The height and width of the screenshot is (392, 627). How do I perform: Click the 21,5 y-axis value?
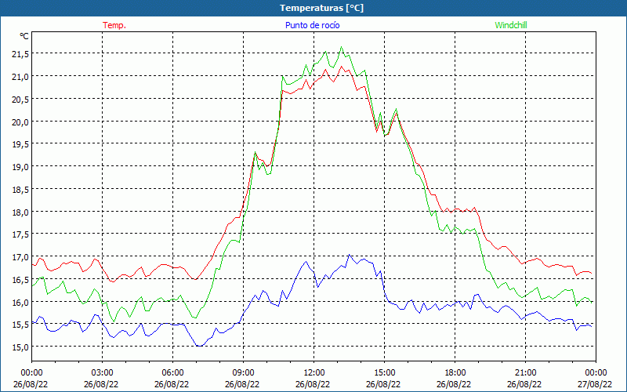point(20,54)
